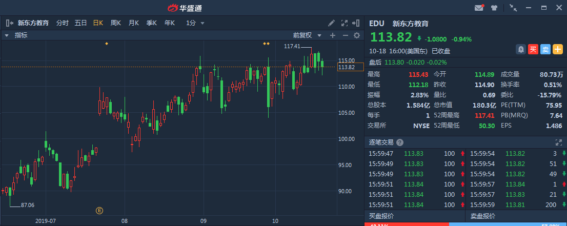Click the blue 卖 sell button
The width and height of the screenshot is (567, 226).
click(x=545, y=50)
